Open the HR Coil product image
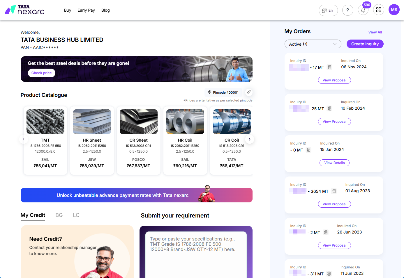 [185, 122]
